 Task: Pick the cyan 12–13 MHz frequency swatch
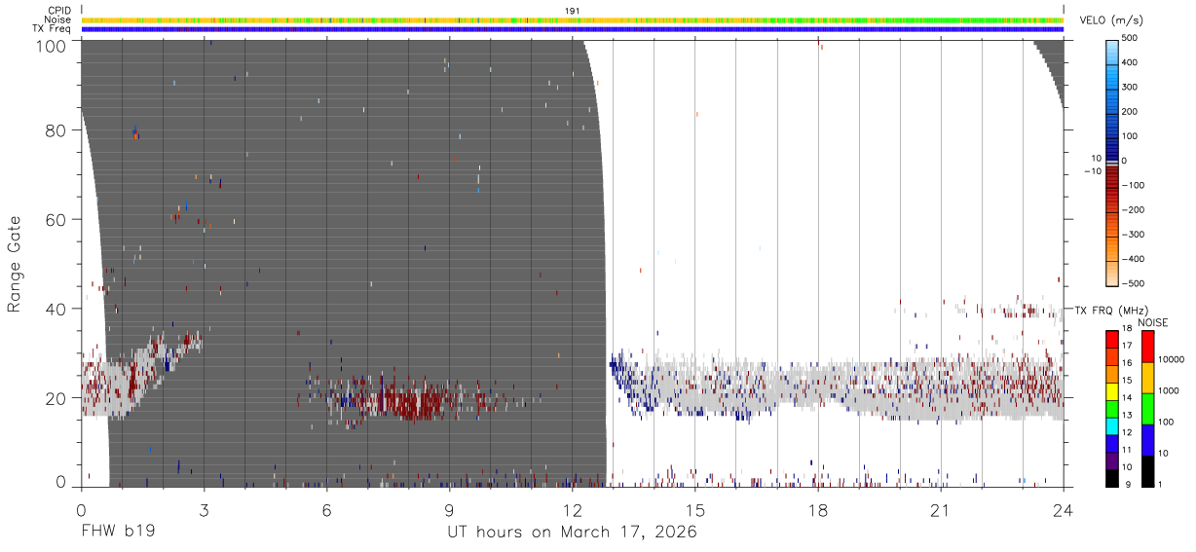coord(1112,426)
